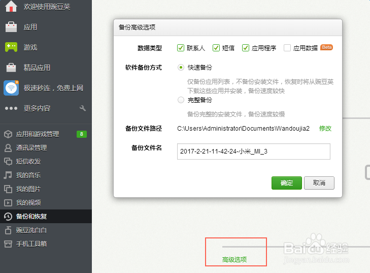
Task: Click the backup path C:\Users\Administrator\Documents\Wandoujia2
Action: tap(243, 128)
